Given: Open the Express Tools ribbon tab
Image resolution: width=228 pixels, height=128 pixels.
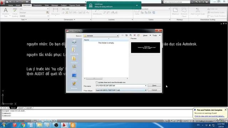Looking at the screenshot, I should tap(74, 5).
